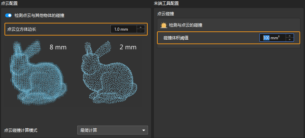Increase 碰撞体积阈值 with up arrow

tap(290, 36)
